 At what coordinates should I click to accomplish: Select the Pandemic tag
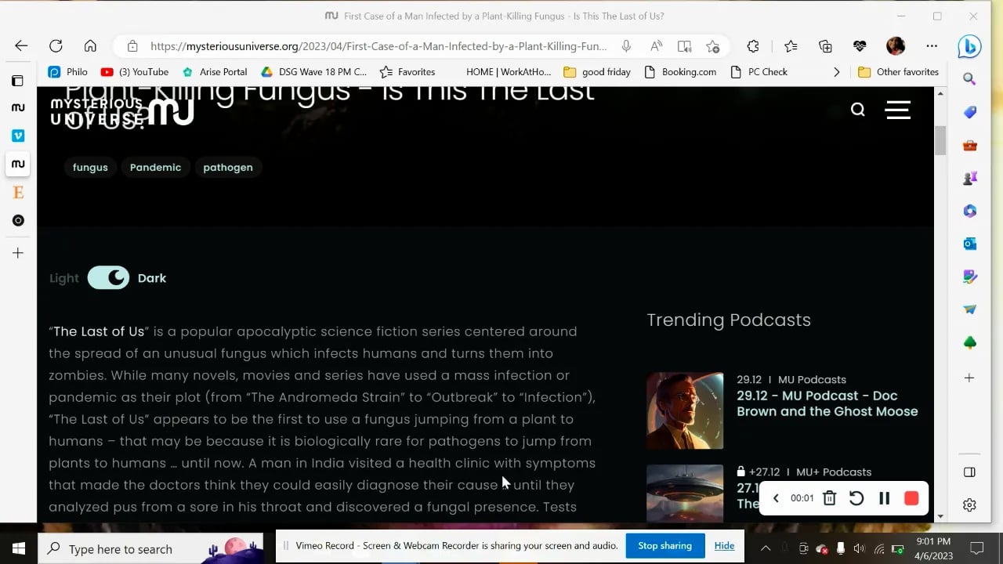155,168
